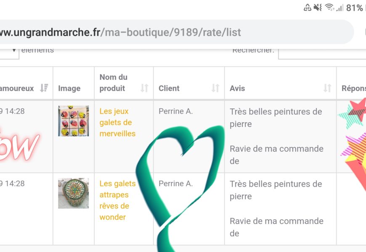Click Perrine A. in the first row

tap(175, 111)
